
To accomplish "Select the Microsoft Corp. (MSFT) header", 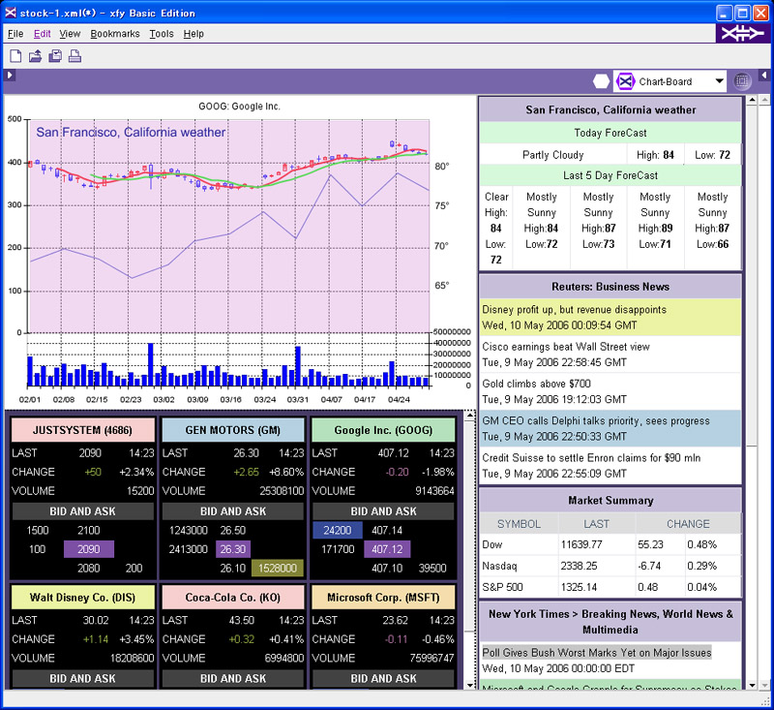I will click(383, 598).
